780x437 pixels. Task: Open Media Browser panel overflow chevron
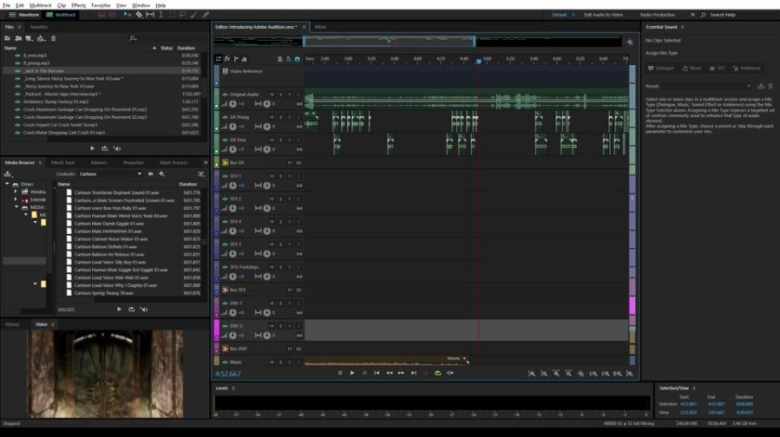[x=206, y=162]
